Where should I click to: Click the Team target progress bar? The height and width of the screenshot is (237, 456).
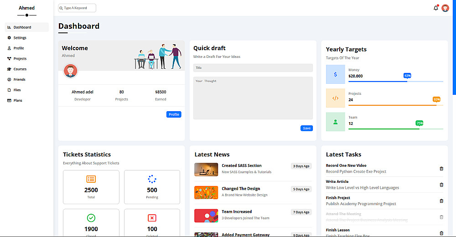pyautogui.click(x=396, y=129)
